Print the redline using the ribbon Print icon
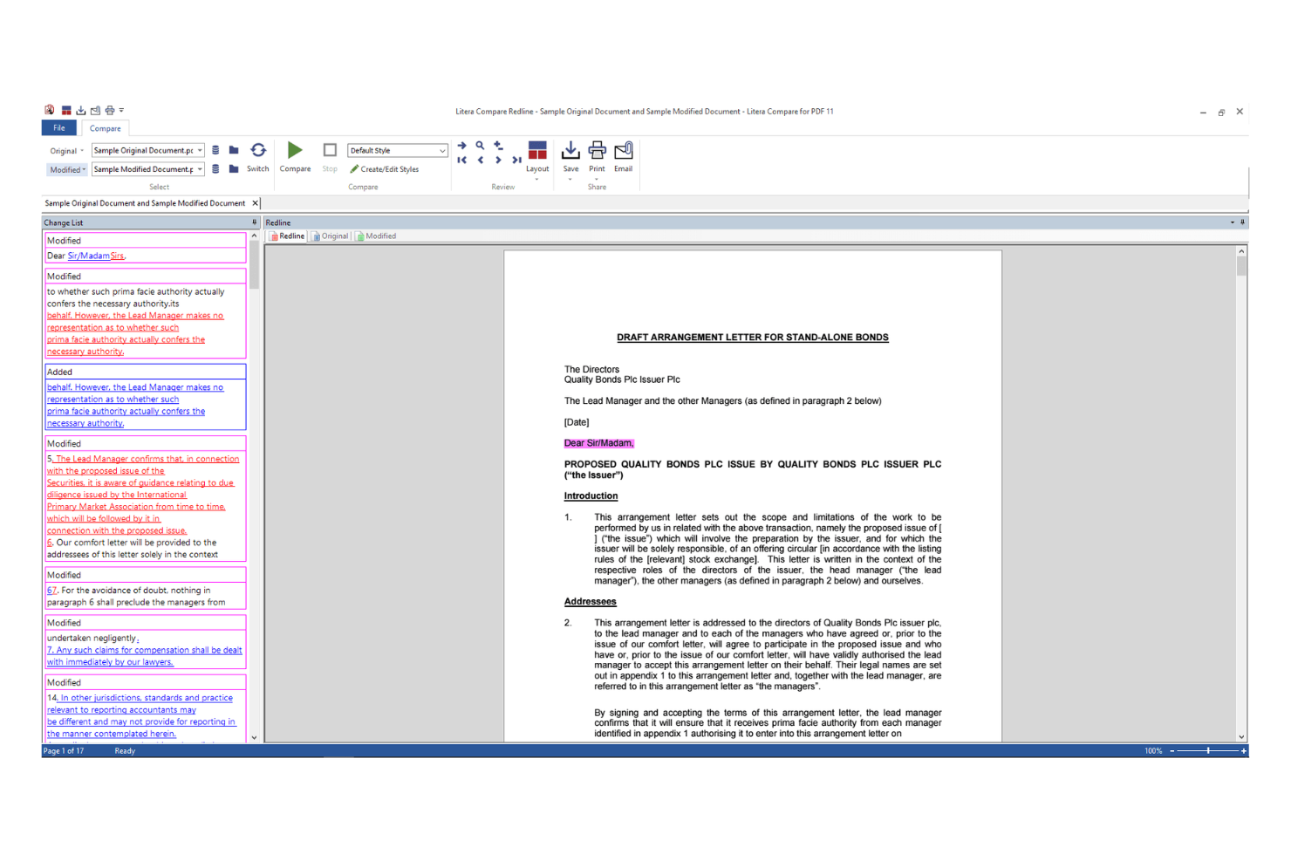Viewport: 1291px width, 861px height. (597, 151)
